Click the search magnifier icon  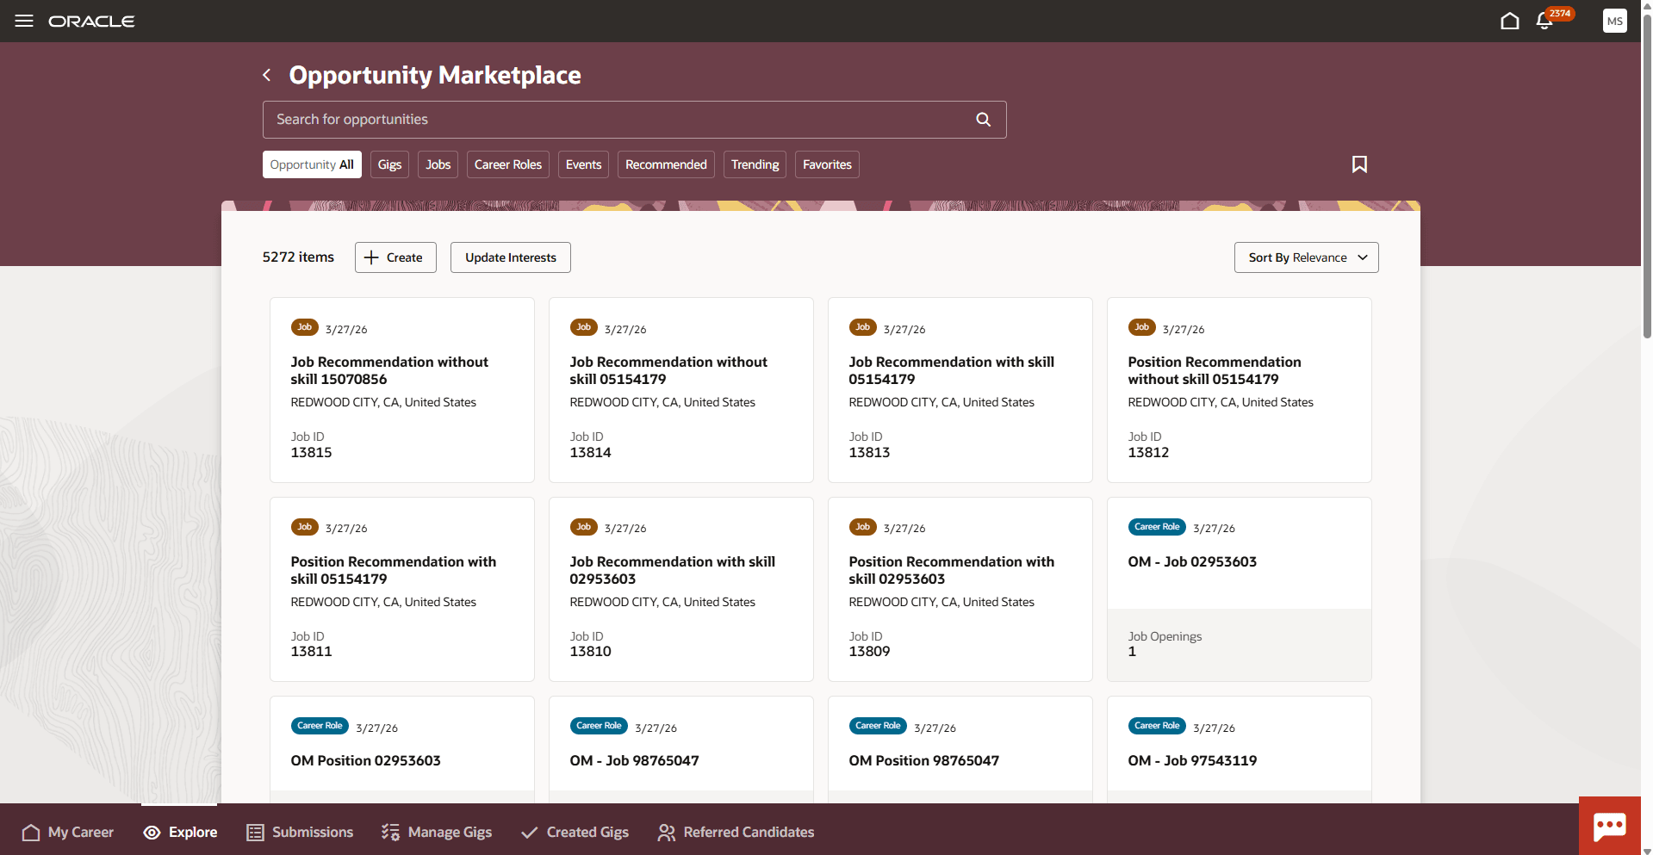(x=983, y=120)
